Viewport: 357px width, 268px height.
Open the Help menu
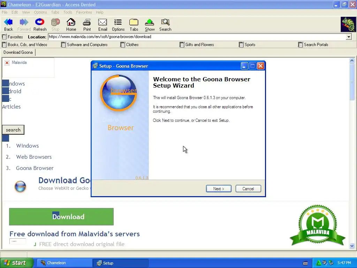tap(99, 12)
